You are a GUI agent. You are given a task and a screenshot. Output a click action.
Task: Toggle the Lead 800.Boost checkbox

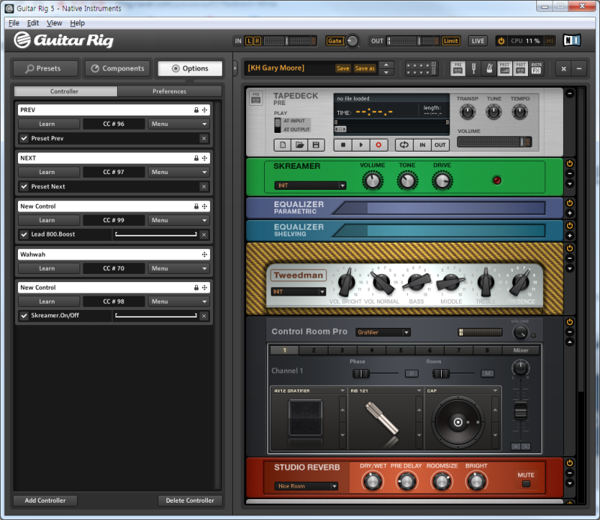(x=24, y=234)
